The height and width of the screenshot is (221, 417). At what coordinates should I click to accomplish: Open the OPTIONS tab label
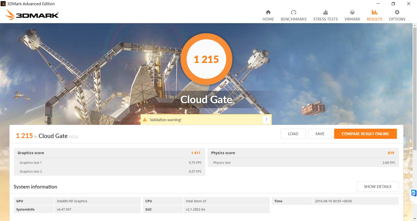point(397,19)
